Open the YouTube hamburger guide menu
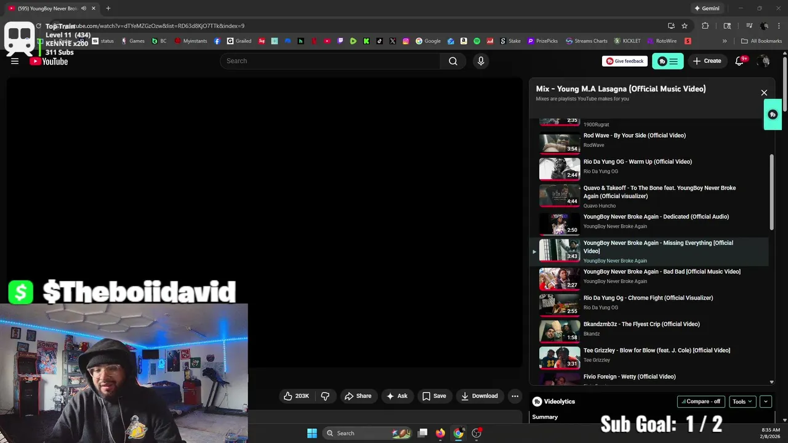The image size is (788, 443). pyautogui.click(x=15, y=61)
